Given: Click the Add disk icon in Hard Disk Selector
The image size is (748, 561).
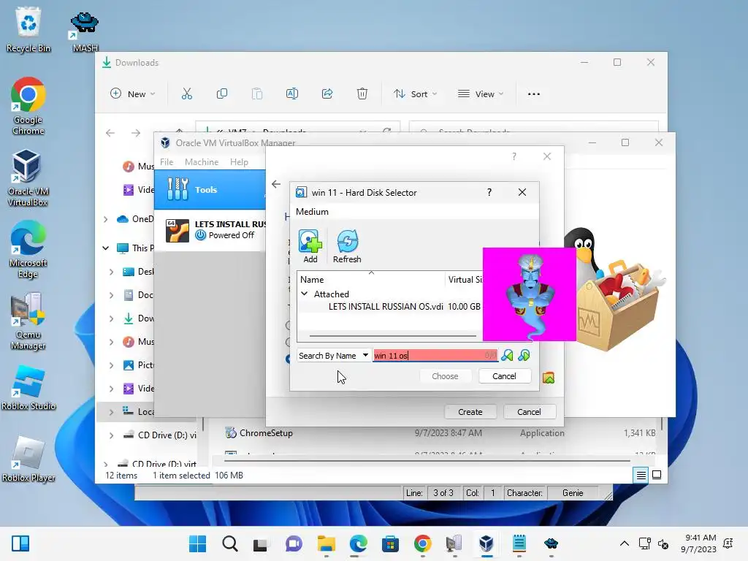Looking at the screenshot, I should pyautogui.click(x=310, y=246).
